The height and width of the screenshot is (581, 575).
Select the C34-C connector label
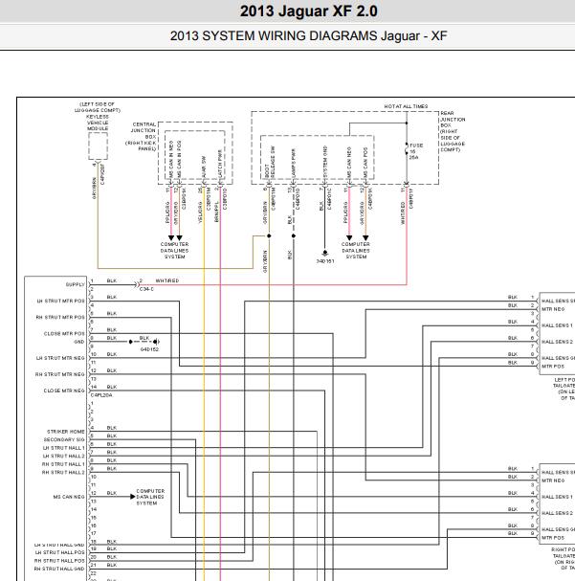pyautogui.click(x=146, y=289)
